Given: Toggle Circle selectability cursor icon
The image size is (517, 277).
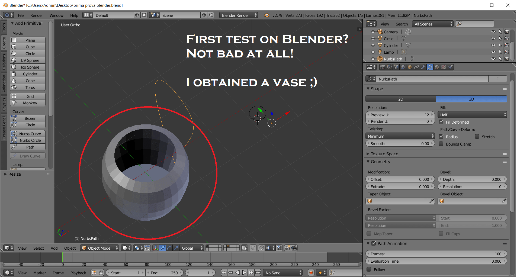Looking at the screenshot, I should click(500, 38).
